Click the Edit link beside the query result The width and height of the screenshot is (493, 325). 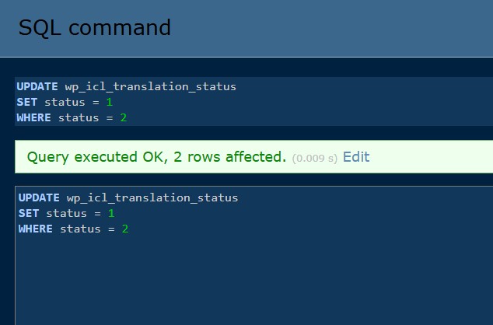tap(355, 157)
